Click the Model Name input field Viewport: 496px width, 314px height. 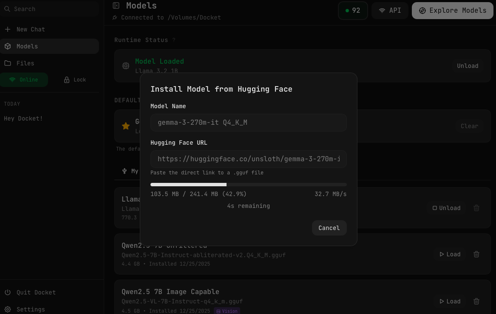click(248, 123)
